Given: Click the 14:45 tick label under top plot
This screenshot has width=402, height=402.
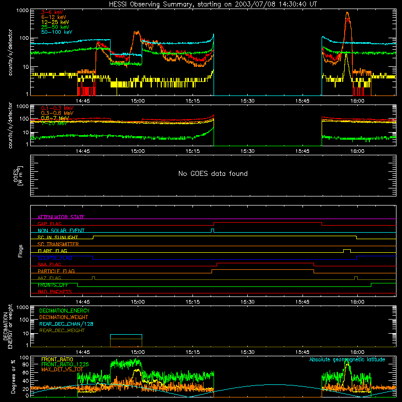Looking at the screenshot, I should (83, 101).
